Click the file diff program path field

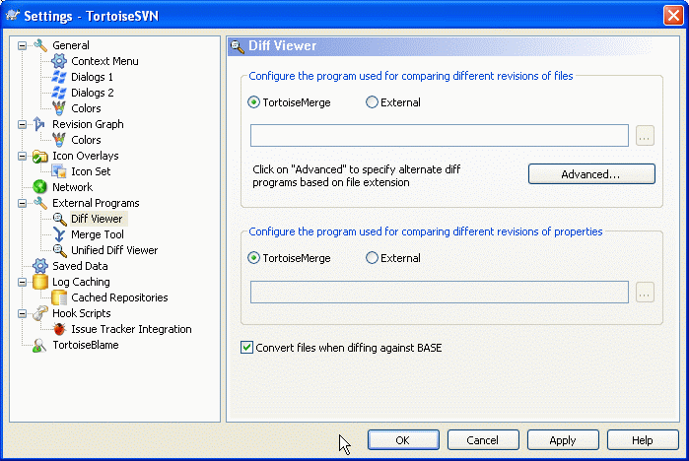pyautogui.click(x=439, y=136)
